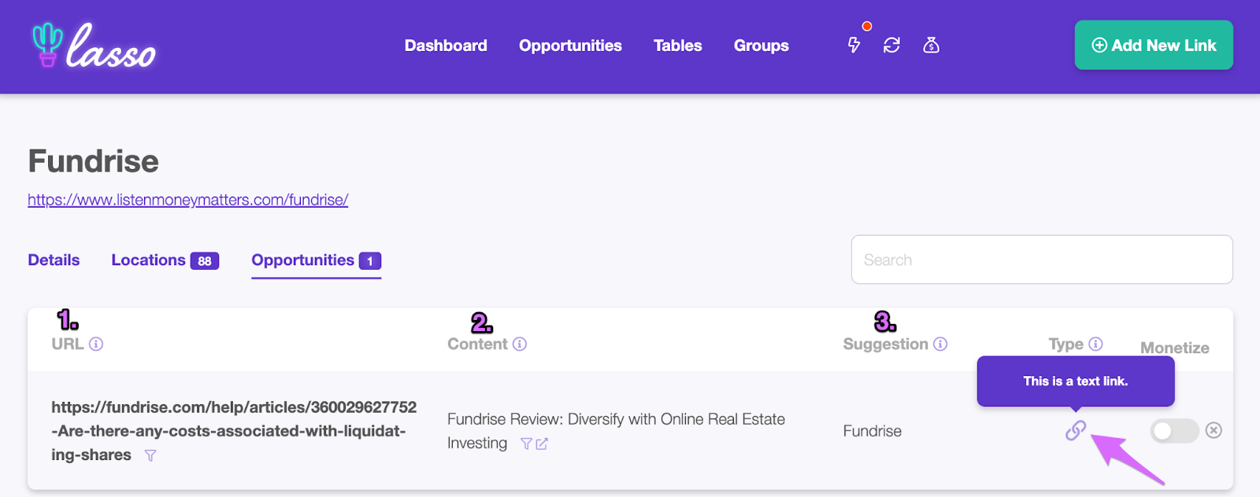The width and height of the screenshot is (1260, 497).
Task: Click the Monetize column header
Action: 1174,348
